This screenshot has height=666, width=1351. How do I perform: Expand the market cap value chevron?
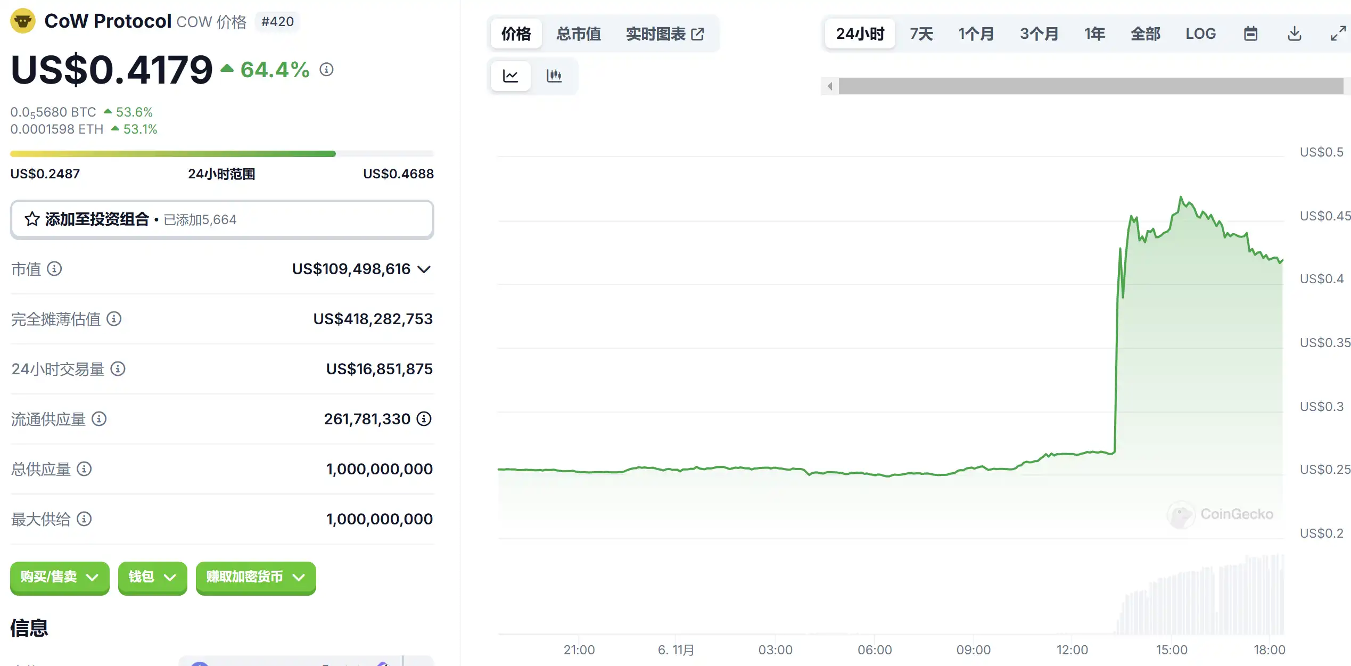pos(424,269)
